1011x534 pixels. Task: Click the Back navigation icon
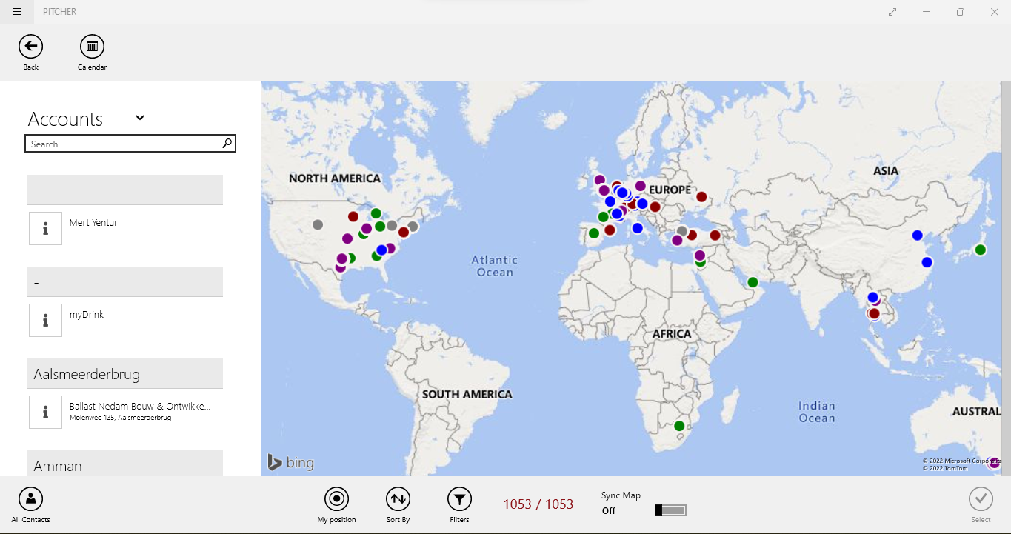click(x=30, y=46)
